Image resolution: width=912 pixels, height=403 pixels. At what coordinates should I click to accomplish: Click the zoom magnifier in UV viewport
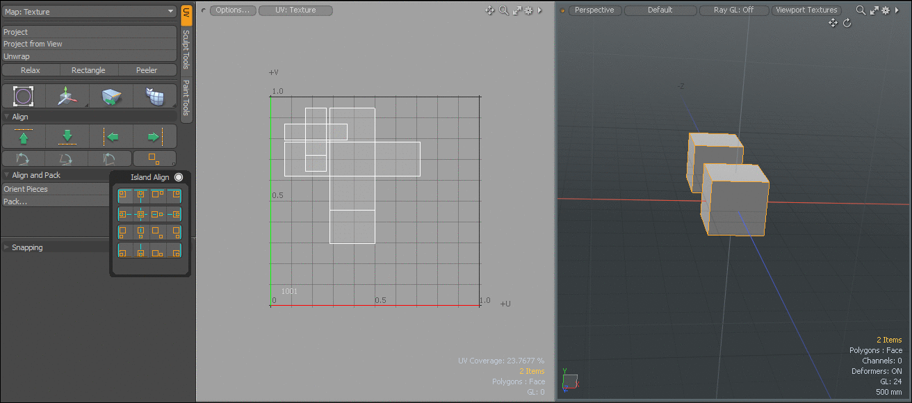click(x=503, y=10)
